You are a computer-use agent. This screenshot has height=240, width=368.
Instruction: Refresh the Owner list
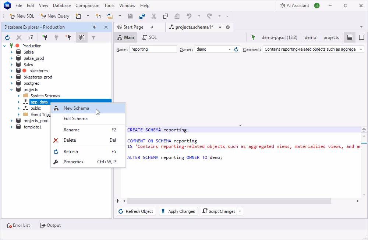[x=236, y=50]
